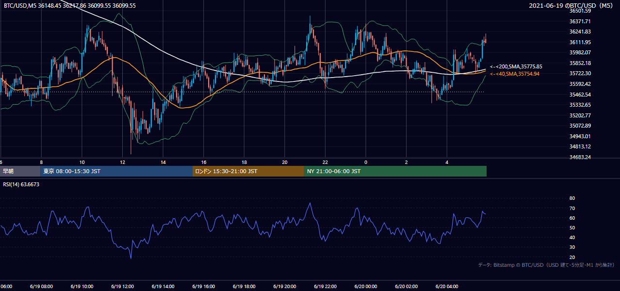Click the 6/19 08:00 bottom time label
620x291 pixels.
41,286
